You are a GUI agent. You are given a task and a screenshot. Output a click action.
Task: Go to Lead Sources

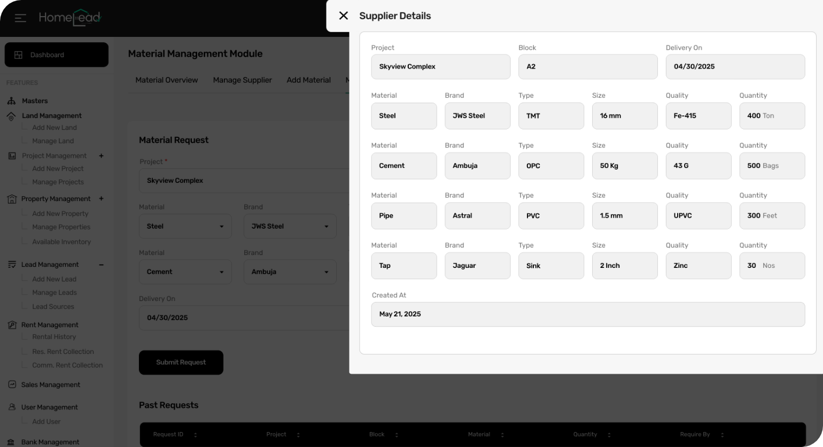[53, 307]
